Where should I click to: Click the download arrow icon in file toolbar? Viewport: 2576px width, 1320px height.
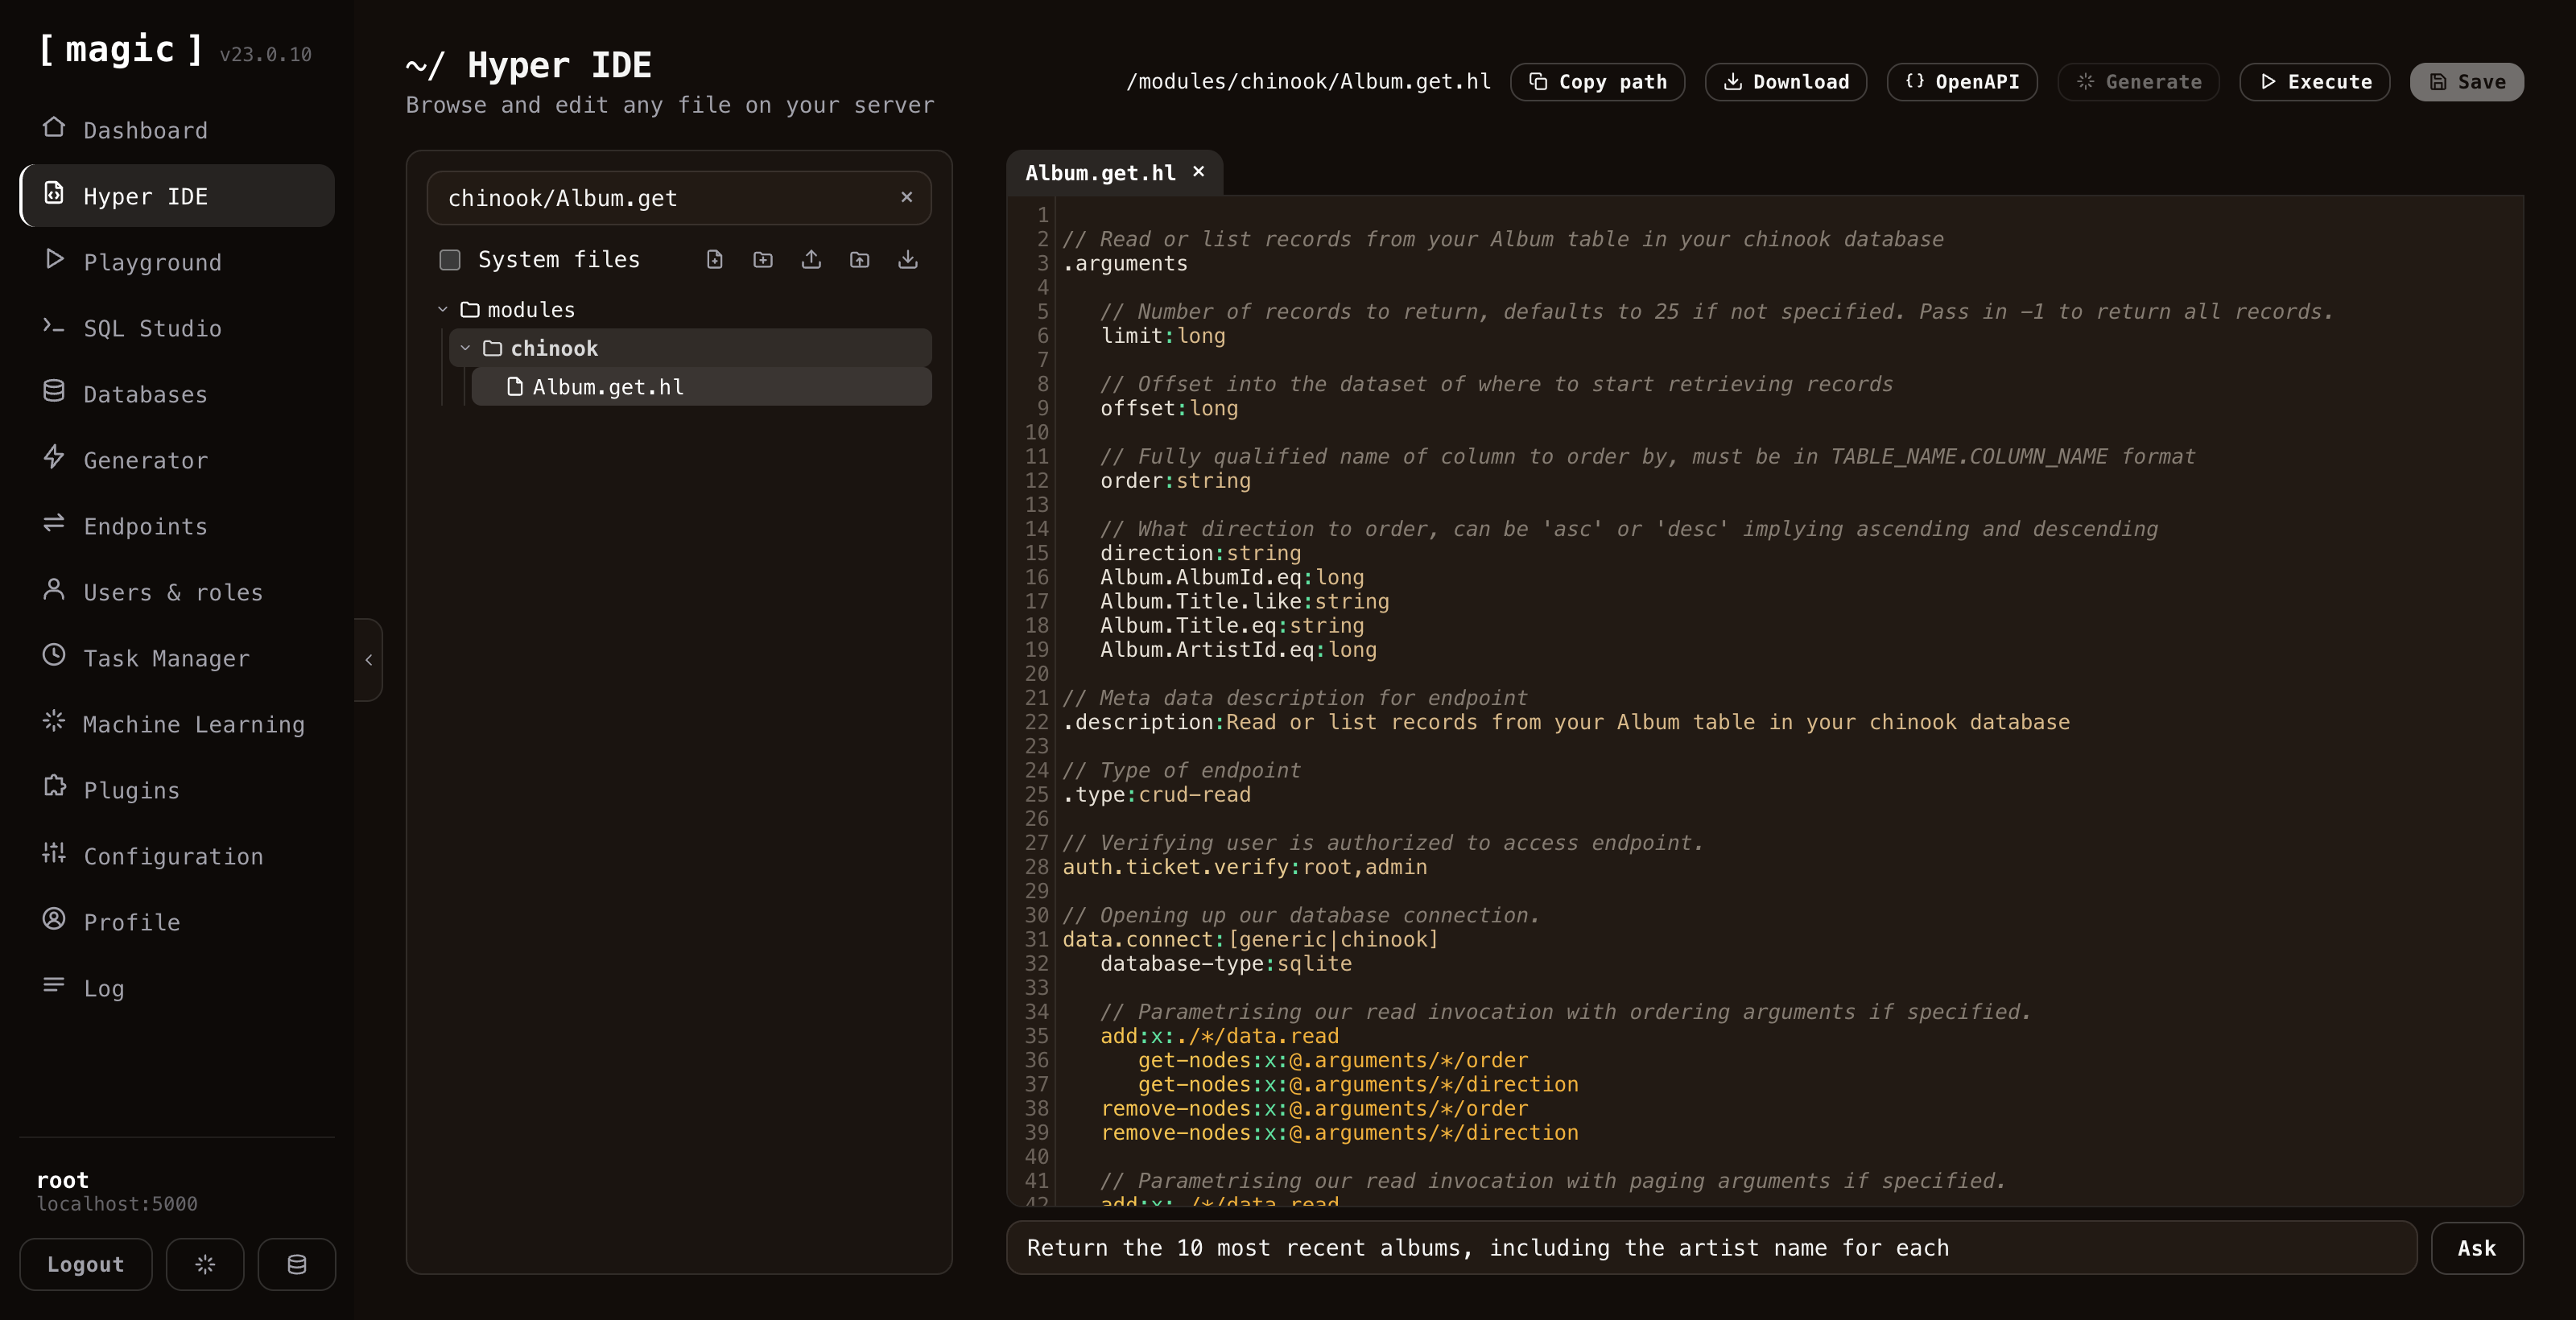[x=908, y=260]
